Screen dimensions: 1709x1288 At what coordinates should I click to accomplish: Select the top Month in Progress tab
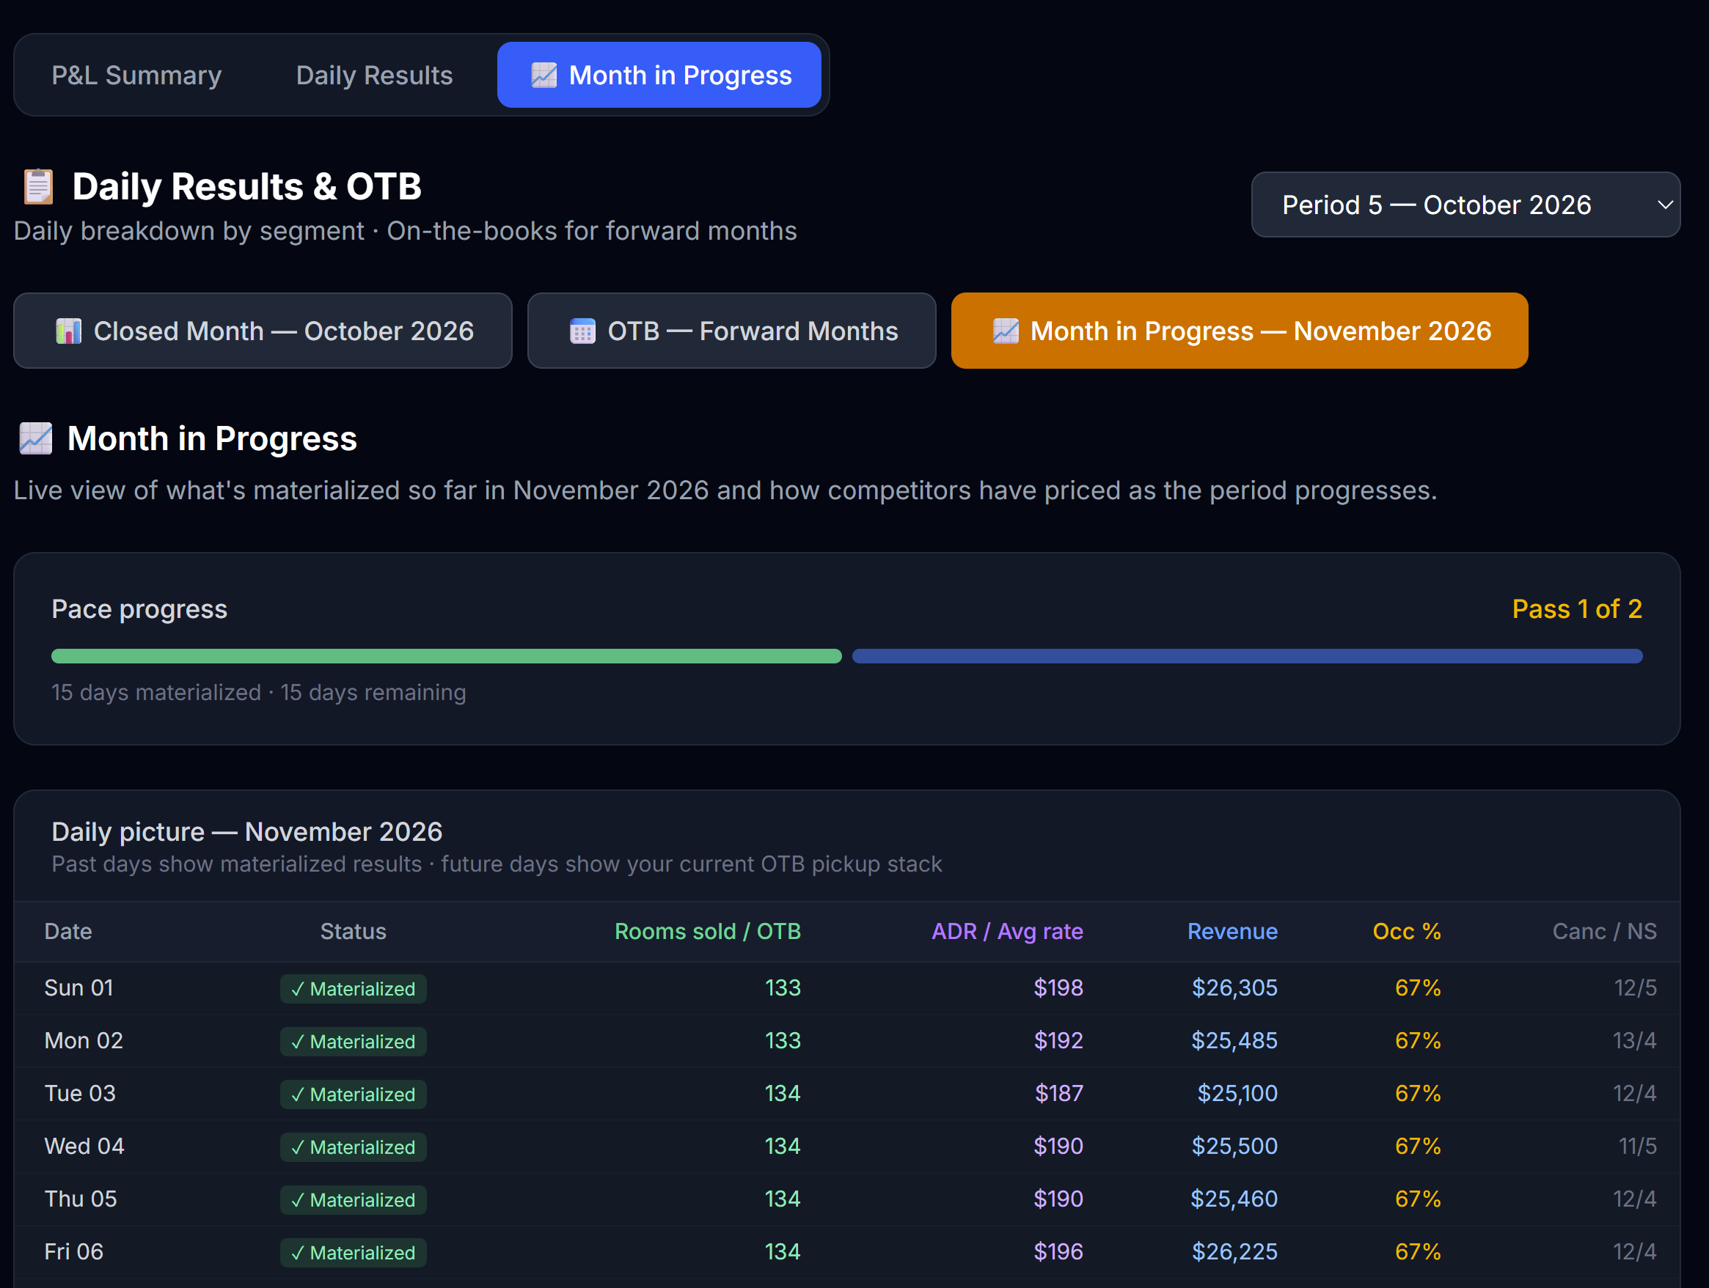click(659, 75)
